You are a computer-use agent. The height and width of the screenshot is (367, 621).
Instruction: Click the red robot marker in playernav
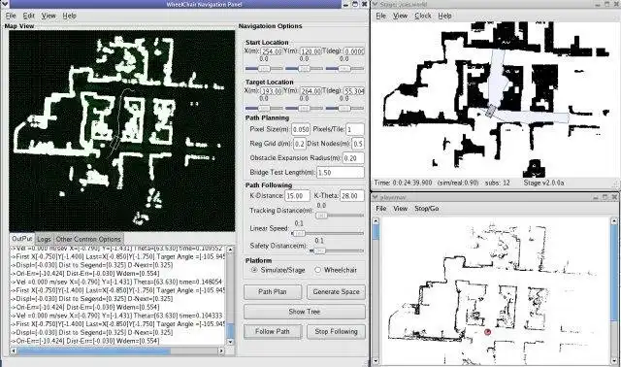coord(487,332)
